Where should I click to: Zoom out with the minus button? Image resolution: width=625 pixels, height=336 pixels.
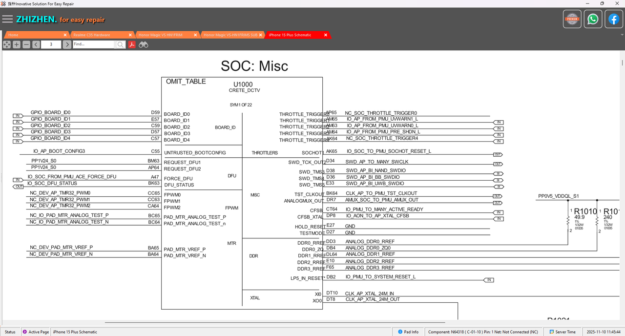click(26, 44)
